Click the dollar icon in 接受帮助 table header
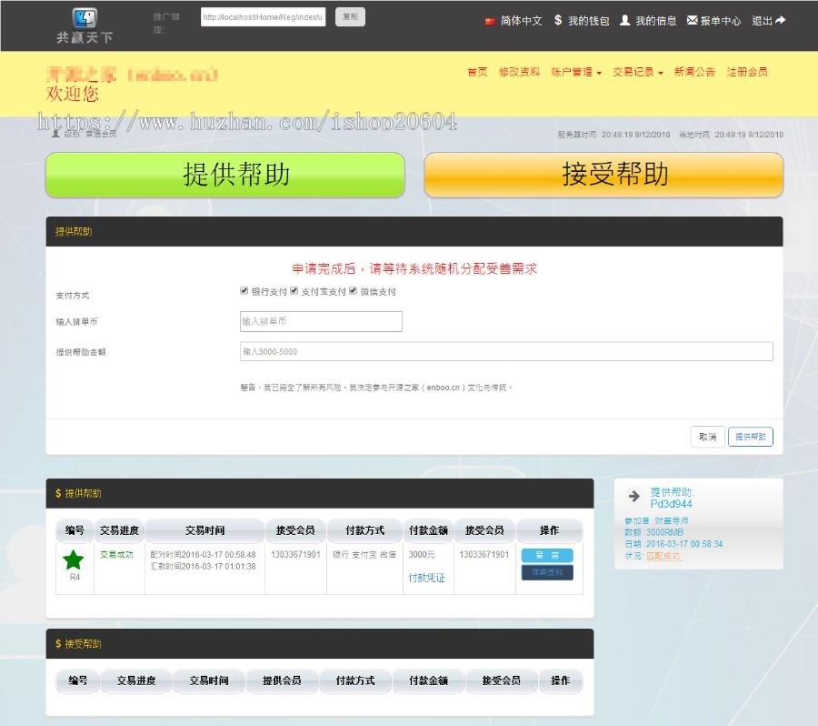Image resolution: width=818 pixels, height=726 pixels. [58, 643]
